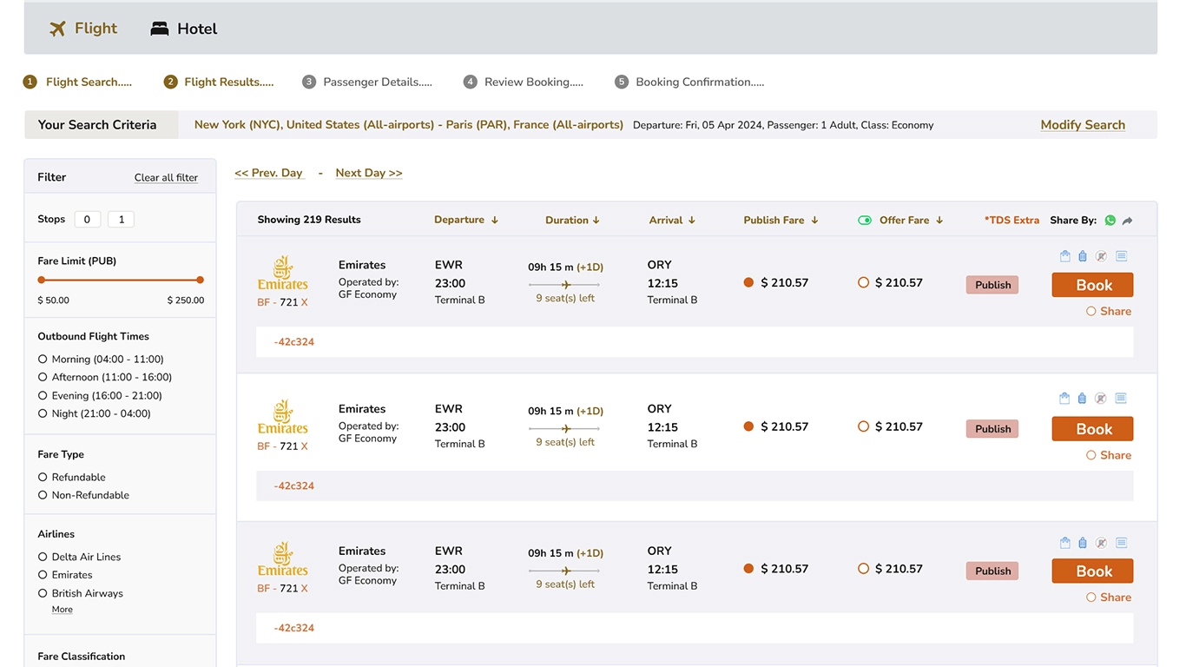Sort results by Departure arrow
This screenshot has height=667, width=1186.
495,221
